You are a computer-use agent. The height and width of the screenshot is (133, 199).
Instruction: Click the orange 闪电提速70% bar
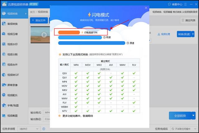pos(69,32)
